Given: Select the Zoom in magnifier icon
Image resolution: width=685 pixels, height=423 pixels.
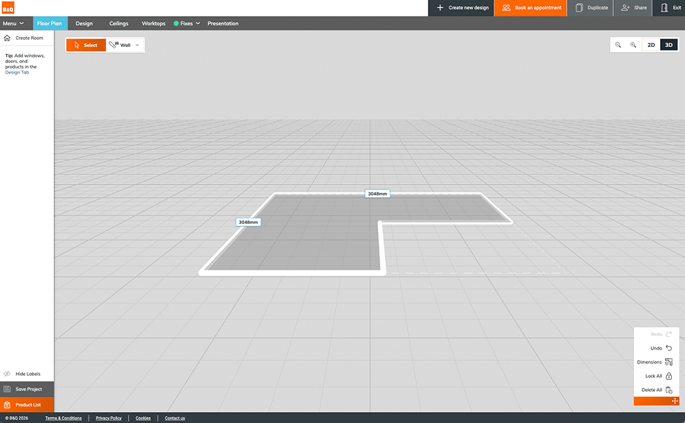Looking at the screenshot, I should [632, 44].
